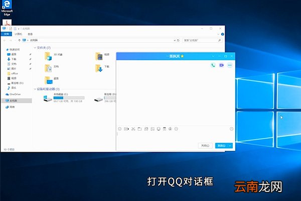Select 此电脑 in the navigation pane
This screenshot has height=201, width=301.
click(x=17, y=100)
